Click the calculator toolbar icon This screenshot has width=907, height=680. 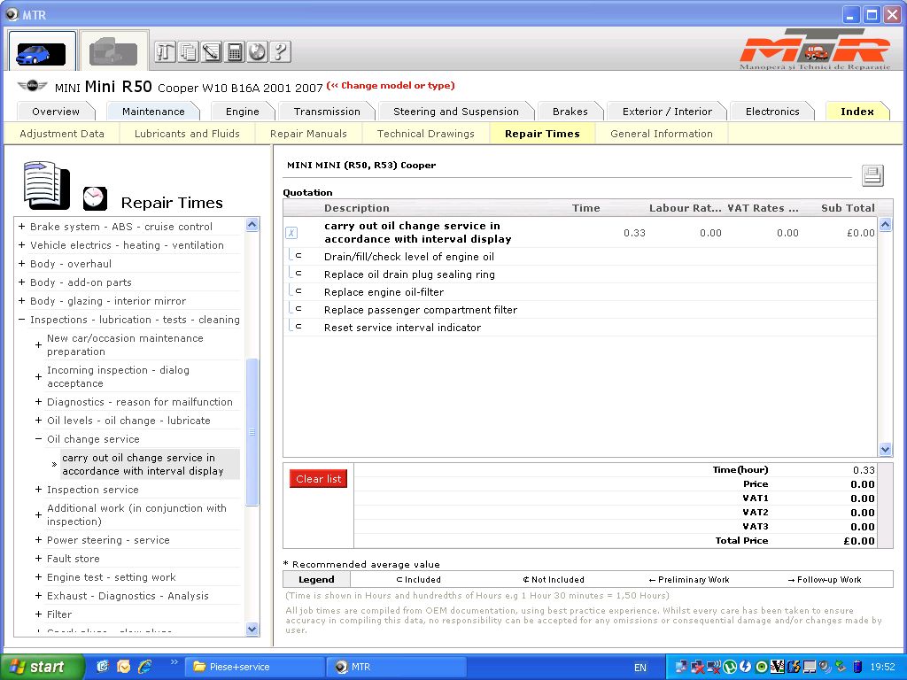(x=234, y=51)
